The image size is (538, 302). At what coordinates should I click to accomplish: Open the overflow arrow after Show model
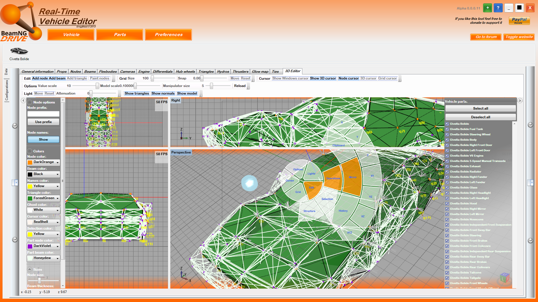(201, 94)
